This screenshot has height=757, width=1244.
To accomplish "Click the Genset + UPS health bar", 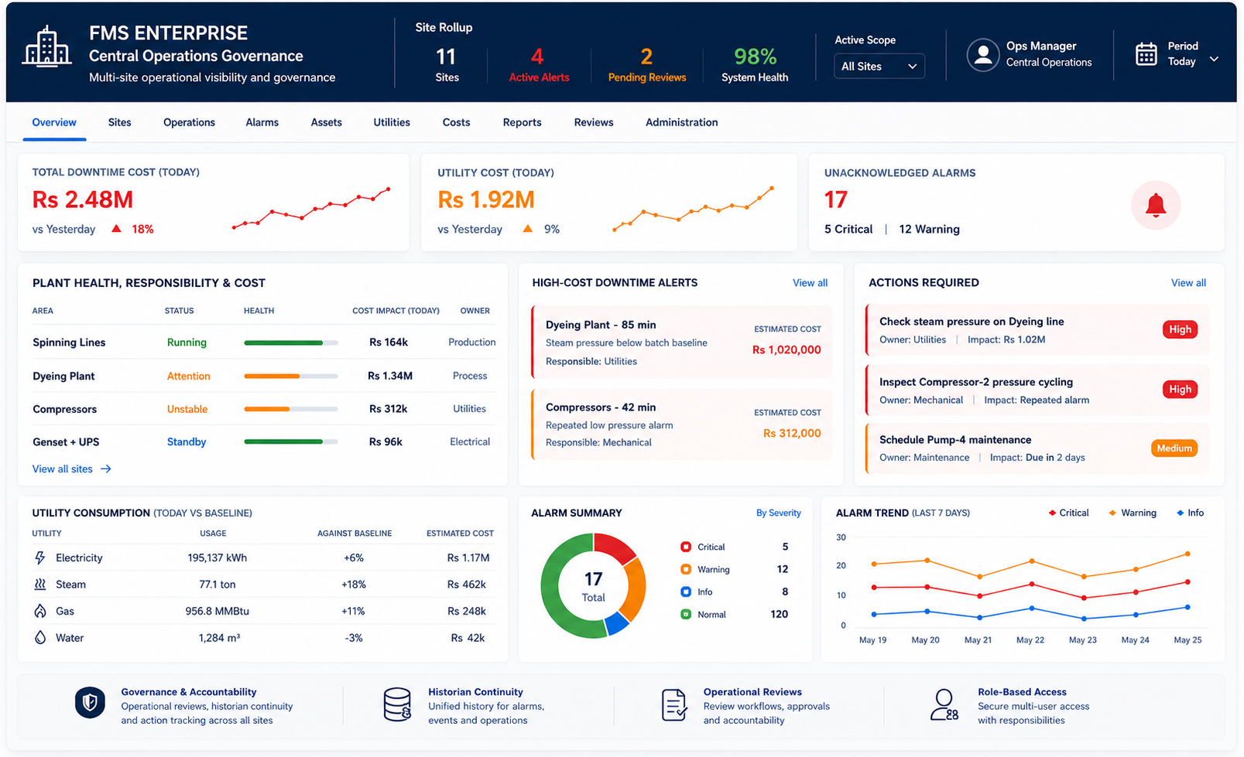I will point(291,442).
